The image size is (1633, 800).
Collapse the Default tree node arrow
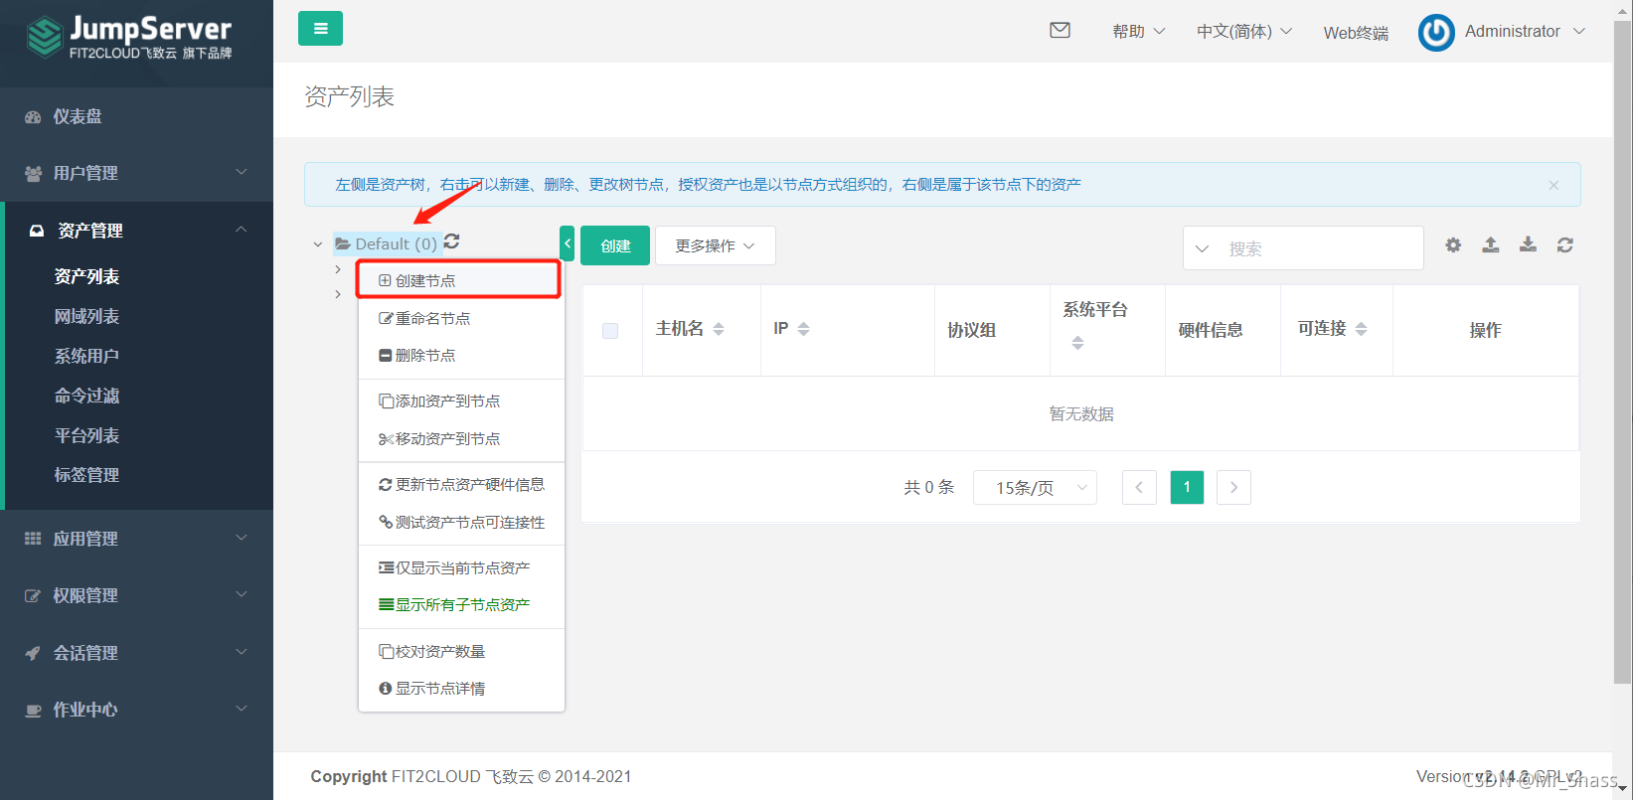tap(318, 243)
